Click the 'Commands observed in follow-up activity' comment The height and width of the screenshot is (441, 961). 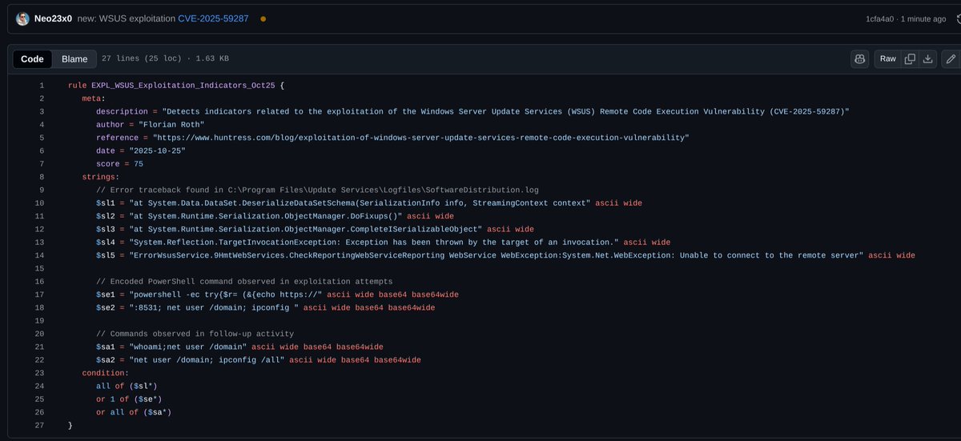pyautogui.click(x=195, y=334)
